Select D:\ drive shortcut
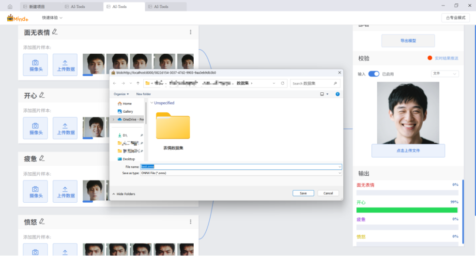476x256 pixels. 123,136
